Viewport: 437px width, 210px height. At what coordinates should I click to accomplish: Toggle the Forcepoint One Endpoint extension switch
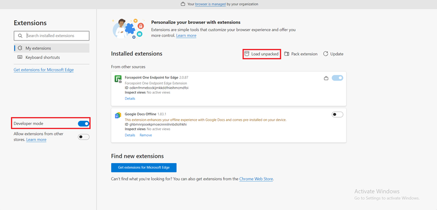click(x=337, y=78)
